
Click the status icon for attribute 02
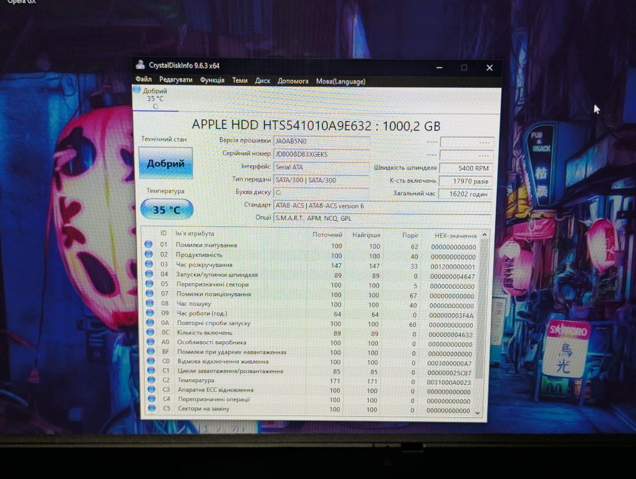tap(149, 254)
